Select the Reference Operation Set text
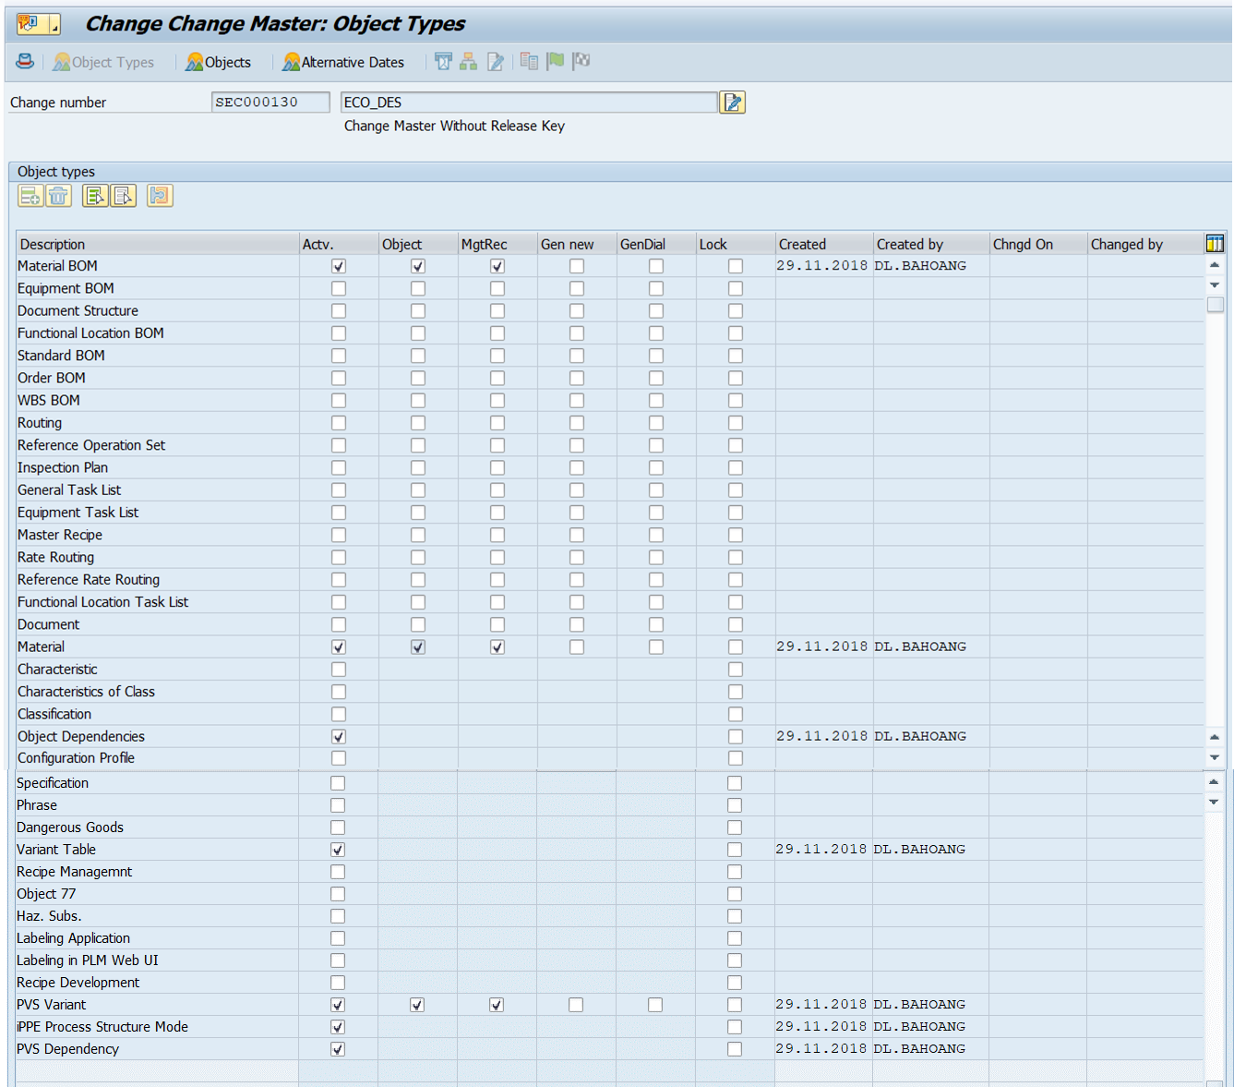The width and height of the screenshot is (1234, 1087). 91,445
